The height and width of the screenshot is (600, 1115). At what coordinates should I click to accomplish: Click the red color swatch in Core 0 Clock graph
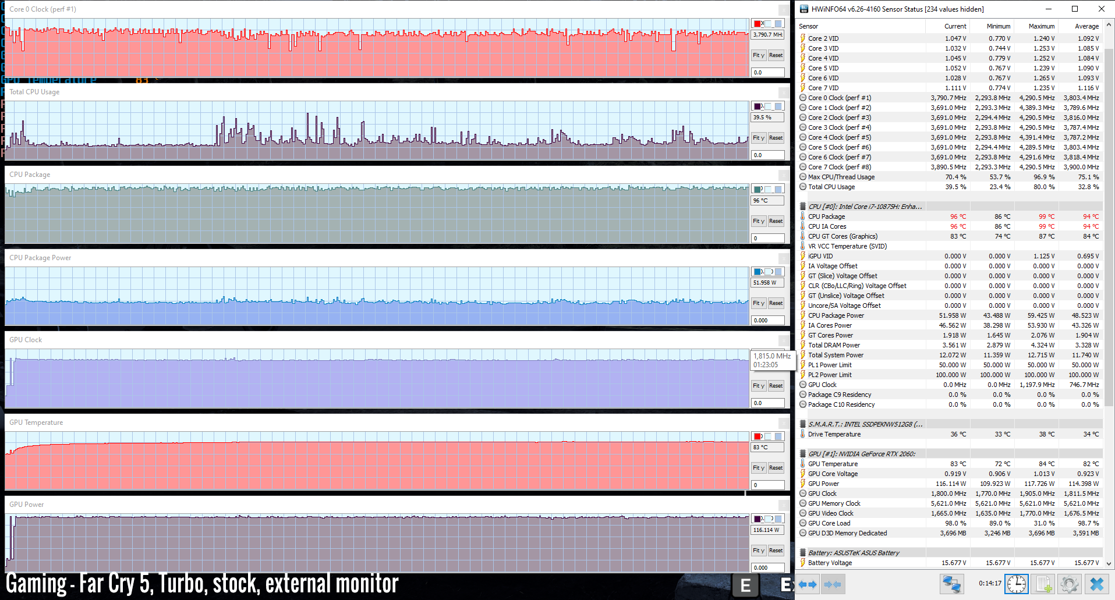coord(758,24)
